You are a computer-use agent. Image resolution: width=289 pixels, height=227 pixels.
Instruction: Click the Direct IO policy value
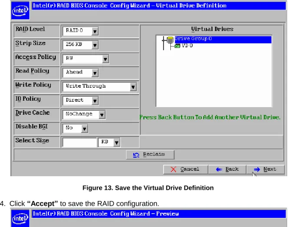[77, 101]
